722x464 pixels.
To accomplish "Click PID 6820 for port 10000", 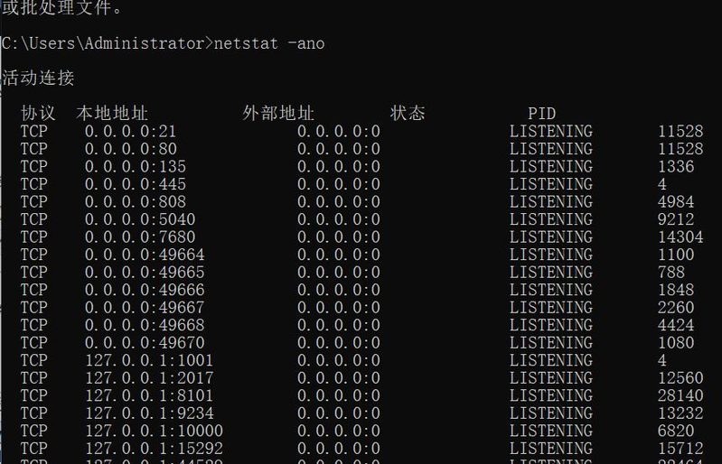I will click(676, 431).
